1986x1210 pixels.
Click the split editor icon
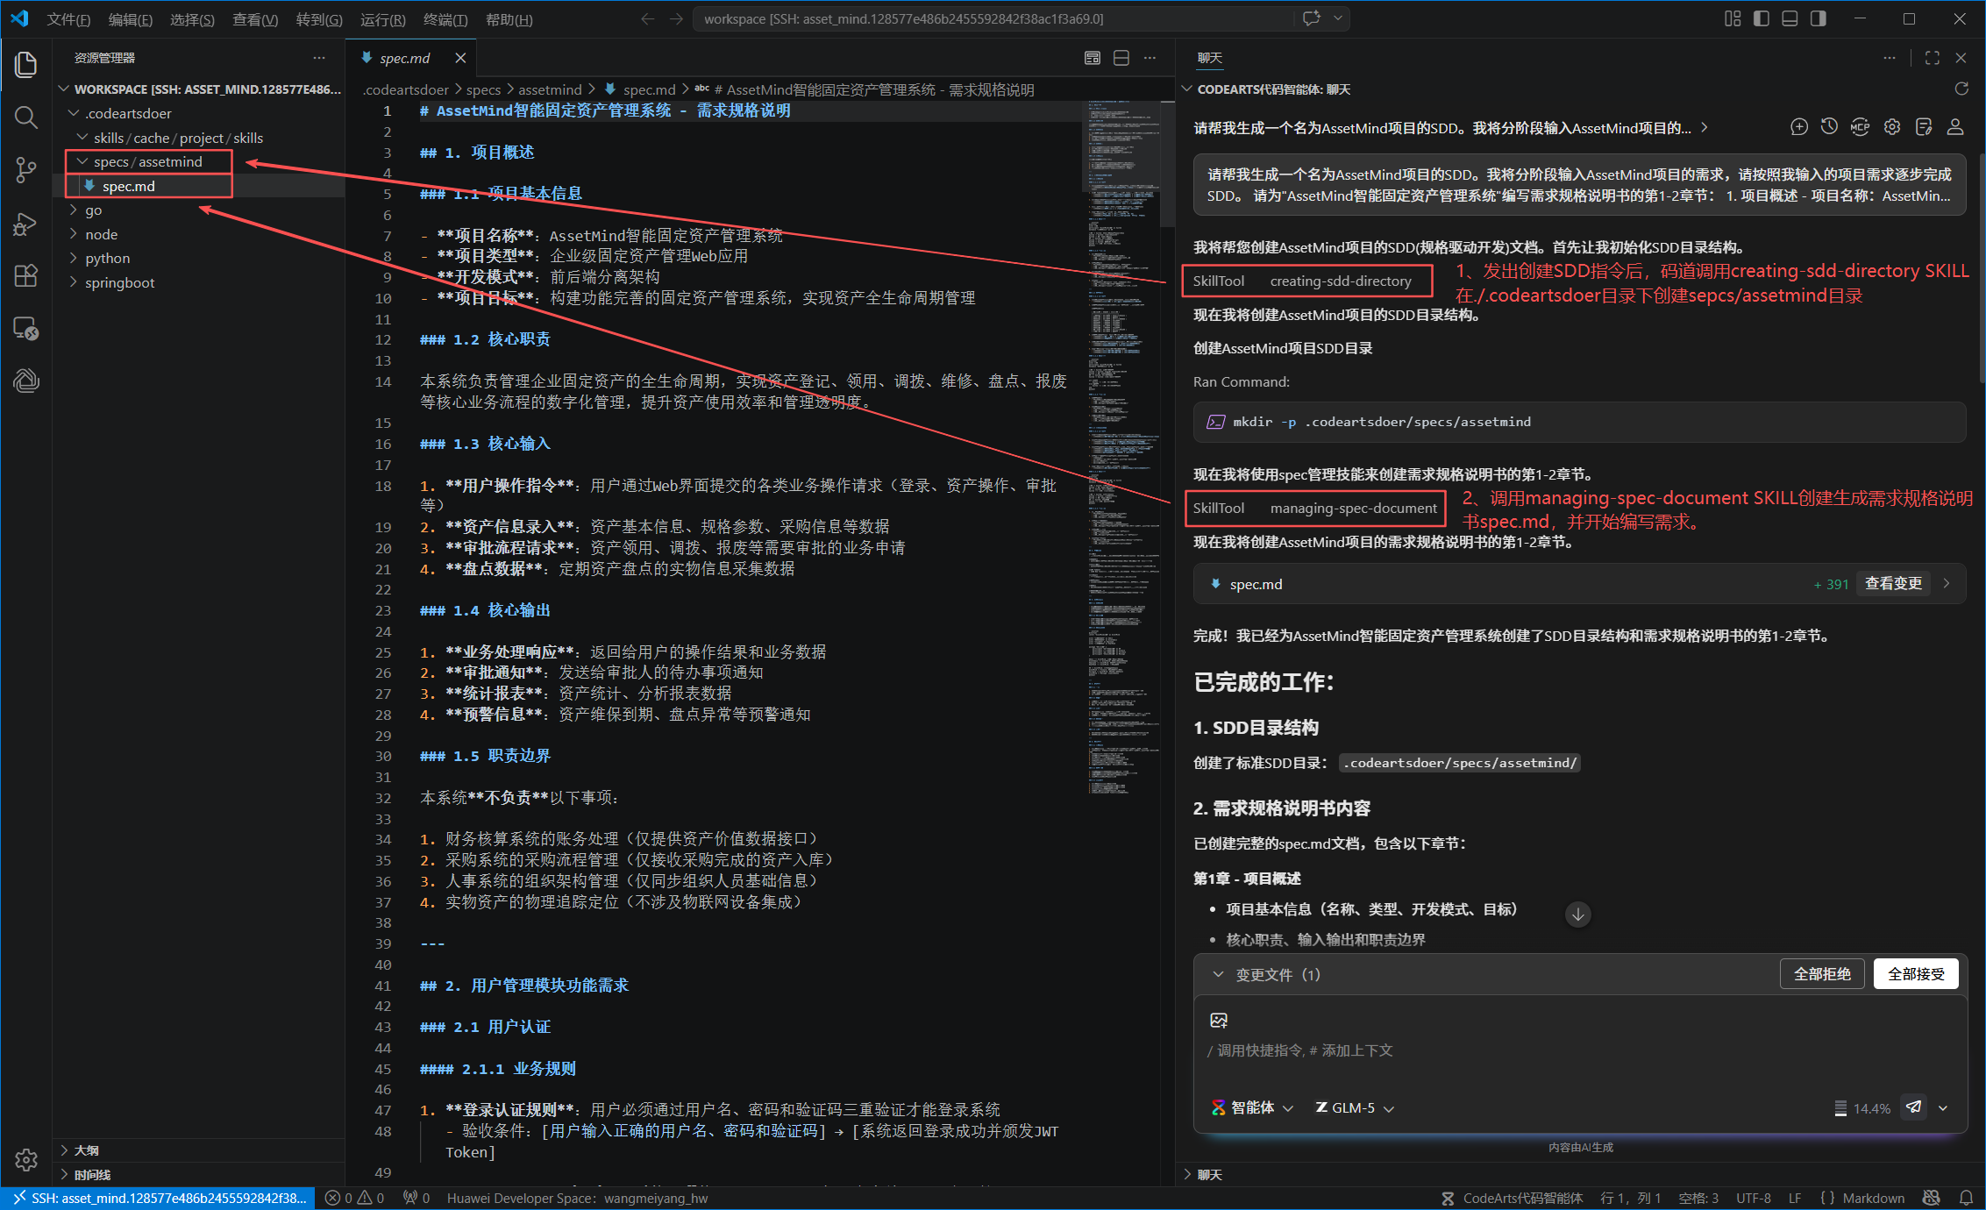coord(1121,58)
